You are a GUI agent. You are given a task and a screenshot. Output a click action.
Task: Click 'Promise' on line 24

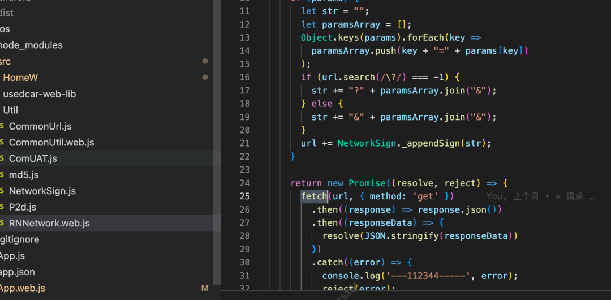(x=367, y=183)
